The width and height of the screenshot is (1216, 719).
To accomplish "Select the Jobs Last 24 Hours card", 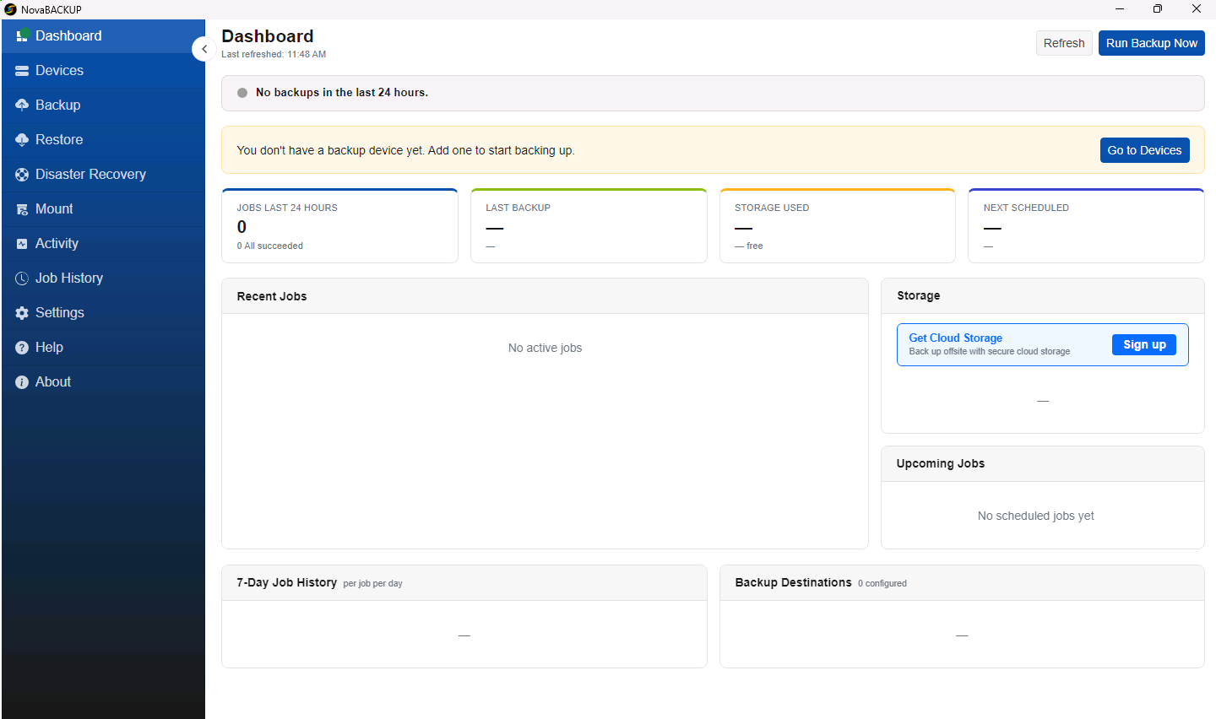I will tap(339, 226).
